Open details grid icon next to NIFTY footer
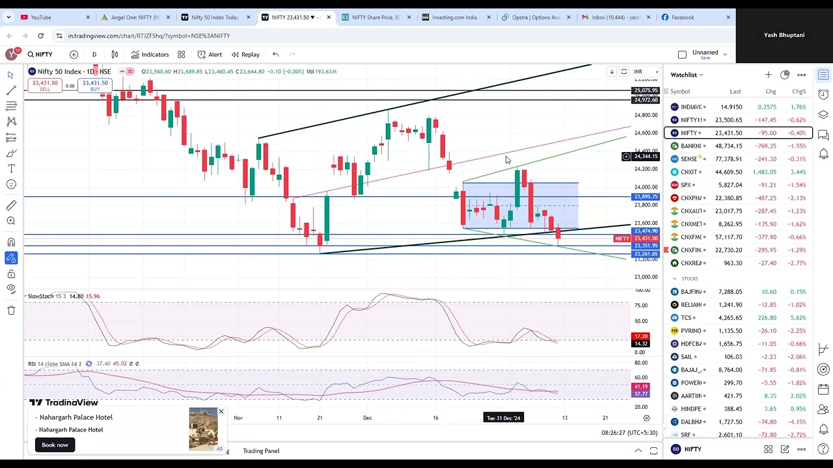Screen dimensions: 833x468 coord(769,449)
